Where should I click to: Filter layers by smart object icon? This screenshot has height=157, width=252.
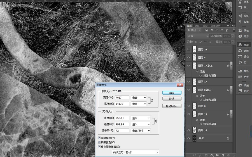[227, 30]
